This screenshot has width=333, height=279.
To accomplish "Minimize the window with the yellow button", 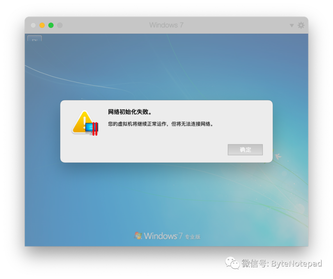I will click(42, 25).
